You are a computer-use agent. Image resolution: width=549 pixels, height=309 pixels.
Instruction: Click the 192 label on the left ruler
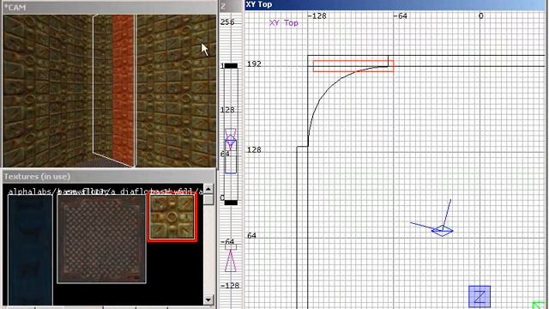(x=254, y=64)
